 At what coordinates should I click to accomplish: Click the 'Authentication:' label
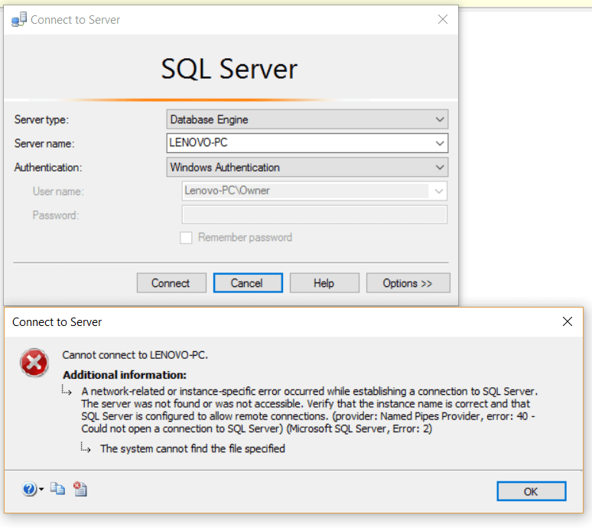pos(48,168)
